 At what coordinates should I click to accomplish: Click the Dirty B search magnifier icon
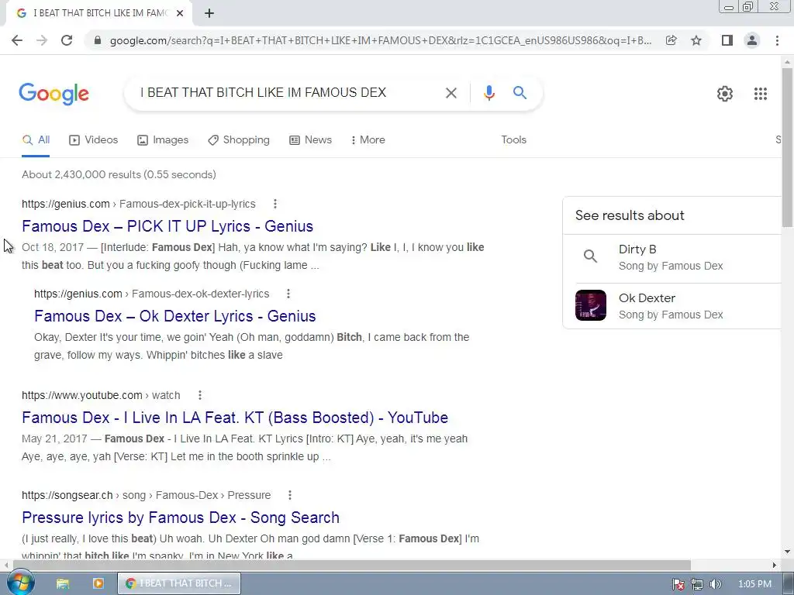pyautogui.click(x=590, y=256)
